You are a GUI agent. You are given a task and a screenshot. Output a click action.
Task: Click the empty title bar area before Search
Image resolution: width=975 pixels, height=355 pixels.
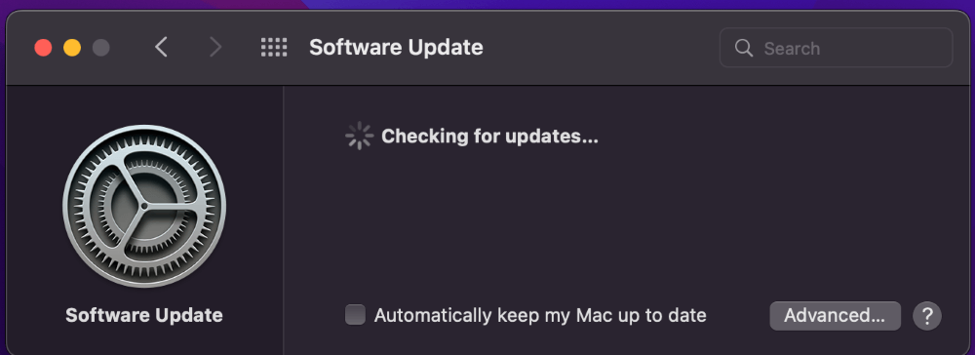pos(600,48)
